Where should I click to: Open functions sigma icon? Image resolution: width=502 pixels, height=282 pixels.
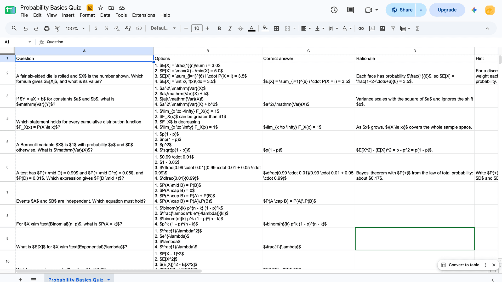click(418, 28)
